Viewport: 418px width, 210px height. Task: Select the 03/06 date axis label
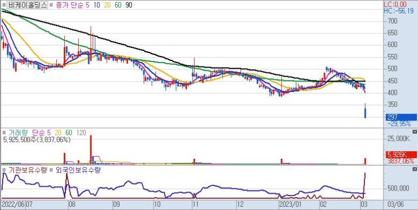(x=396, y=205)
